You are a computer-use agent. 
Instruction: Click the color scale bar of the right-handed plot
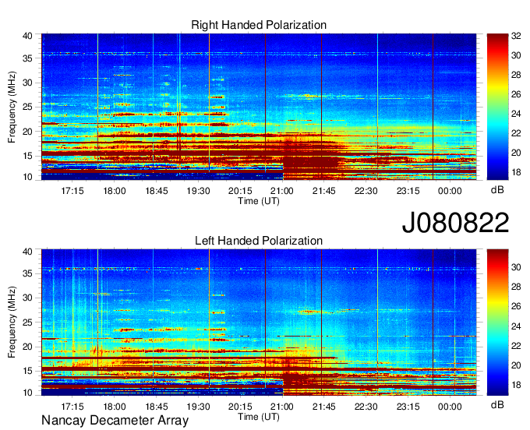coord(497,107)
